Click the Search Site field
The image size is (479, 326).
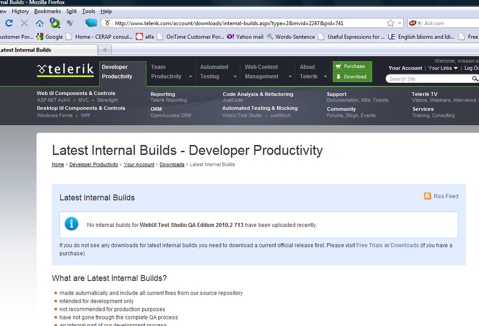point(429,79)
